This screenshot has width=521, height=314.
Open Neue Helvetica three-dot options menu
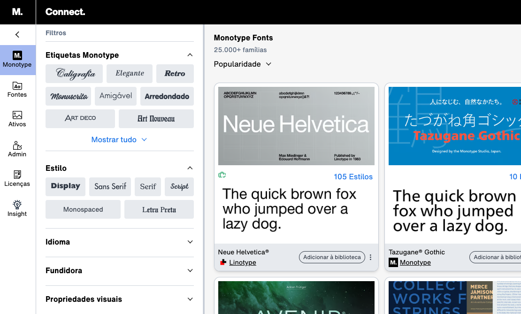click(x=370, y=257)
